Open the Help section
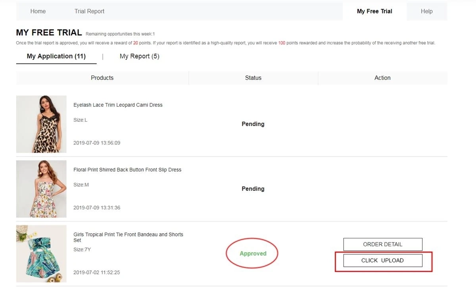Screen dimensions: 476x287 click(x=427, y=11)
